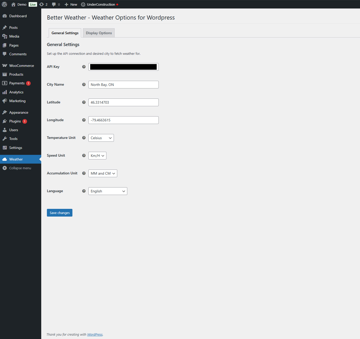Click the Weather cloud icon
This screenshot has width=360, height=339.
click(x=5, y=159)
